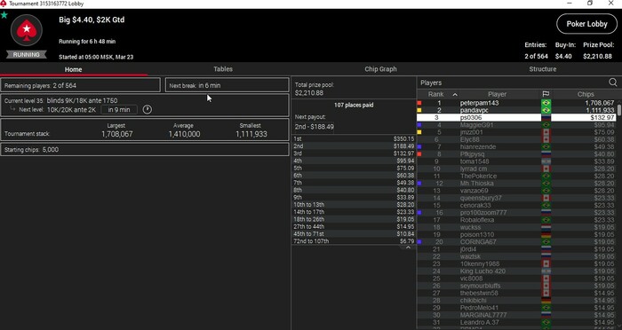Viewport: 622px width, 330px height.
Task: Click the blue color tag beside MaggieG91
Action: [x=419, y=125]
